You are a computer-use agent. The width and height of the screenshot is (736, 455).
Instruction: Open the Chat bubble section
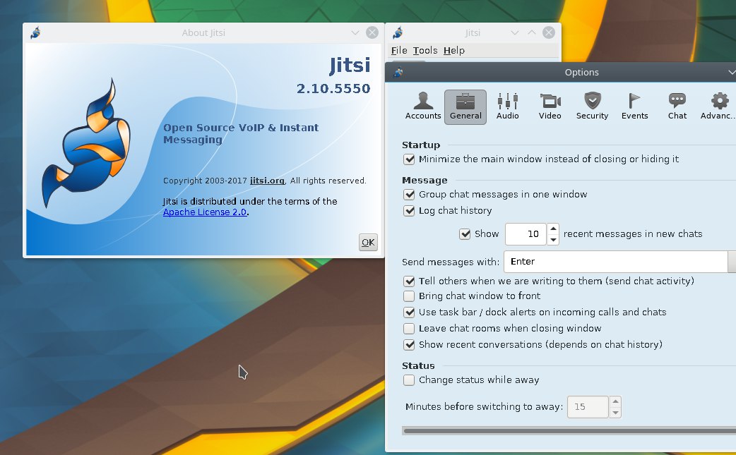click(677, 107)
